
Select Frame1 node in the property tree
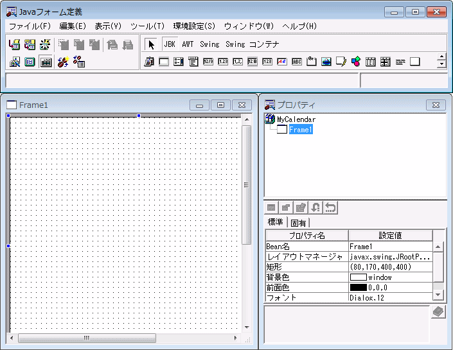pyautogui.click(x=301, y=130)
